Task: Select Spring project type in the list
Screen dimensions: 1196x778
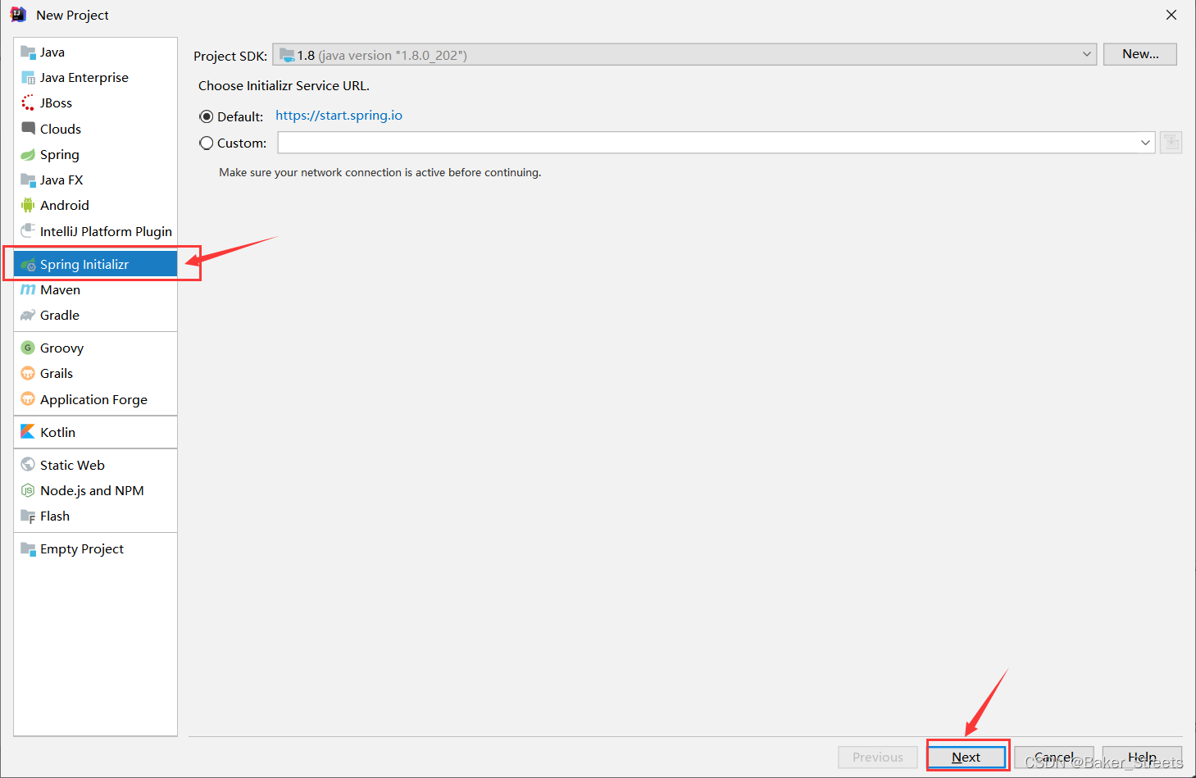Action: 95,155
